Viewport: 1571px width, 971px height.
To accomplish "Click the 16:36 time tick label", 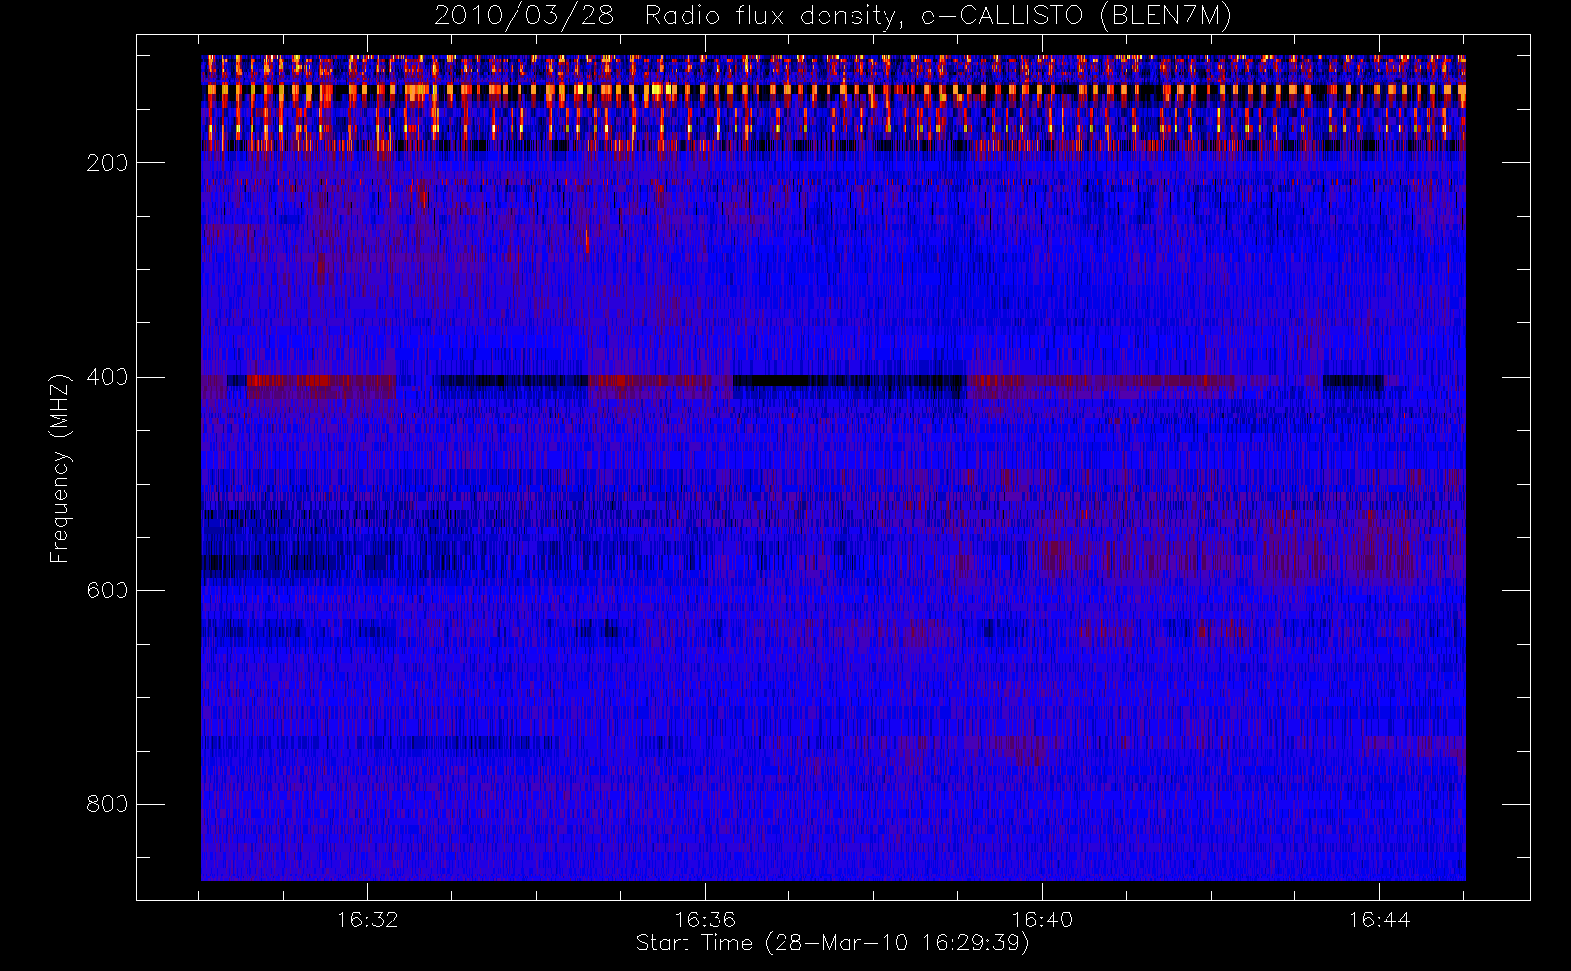I will tap(705, 920).
